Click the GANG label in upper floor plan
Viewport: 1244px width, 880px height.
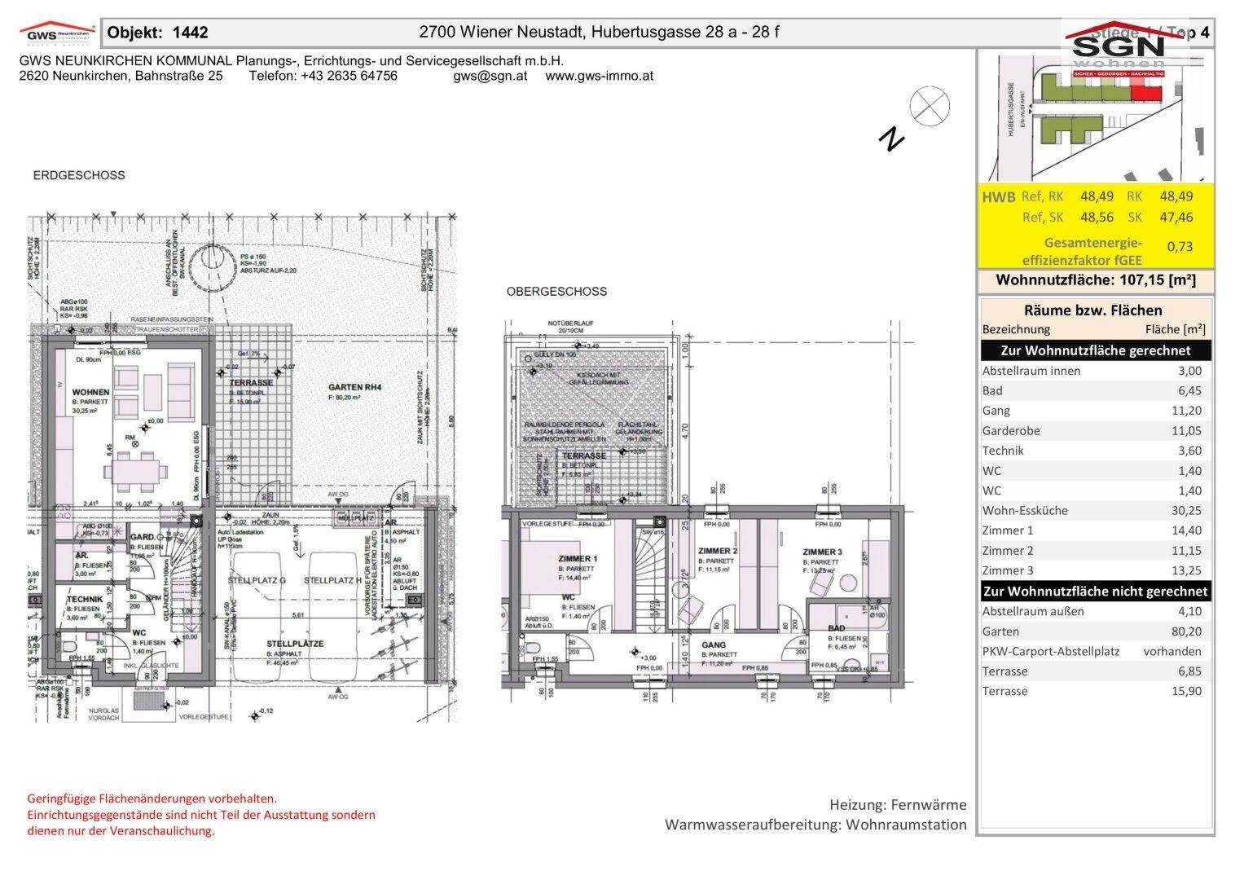coord(714,645)
